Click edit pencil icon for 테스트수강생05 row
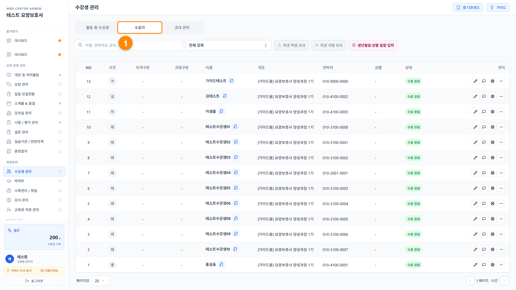516x290 pixels. [475, 188]
